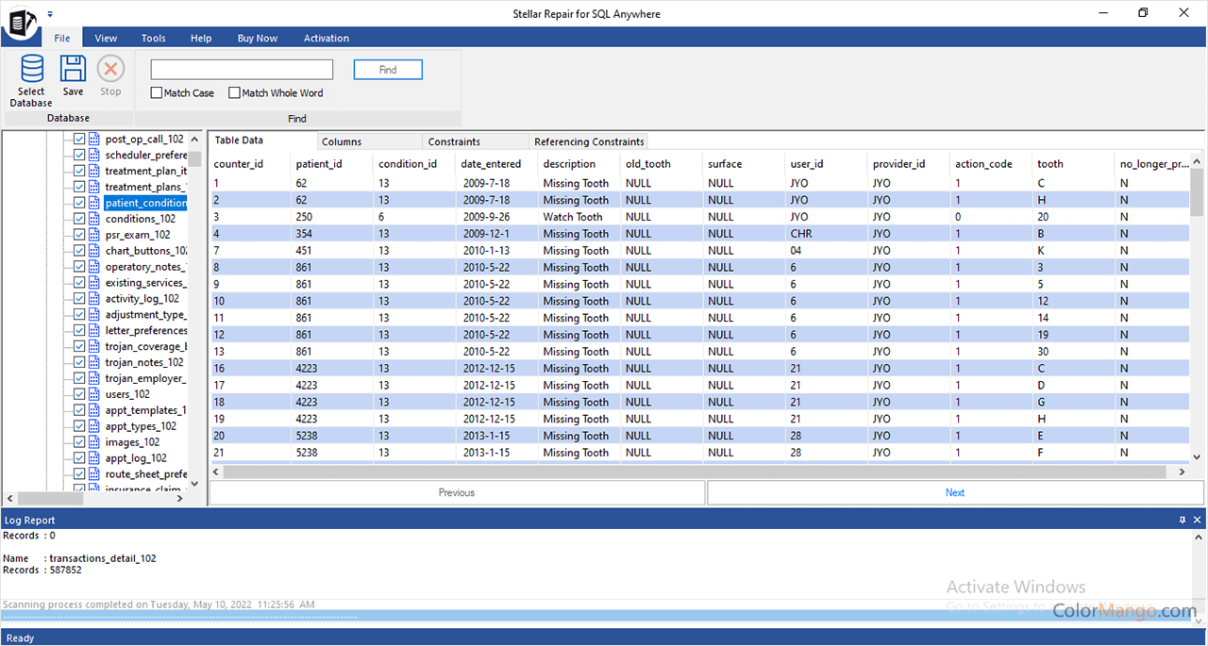Image resolution: width=1208 pixels, height=646 pixels.
Task: Switch to the Referencing Constraints tab
Action: pyautogui.click(x=588, y=141)
